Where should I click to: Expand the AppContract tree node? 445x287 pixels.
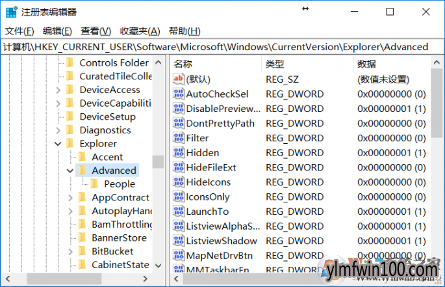(x=70, y=197)
